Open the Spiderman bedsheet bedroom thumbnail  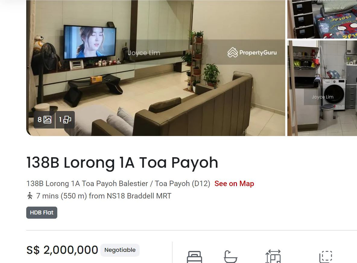pos(322,19)
